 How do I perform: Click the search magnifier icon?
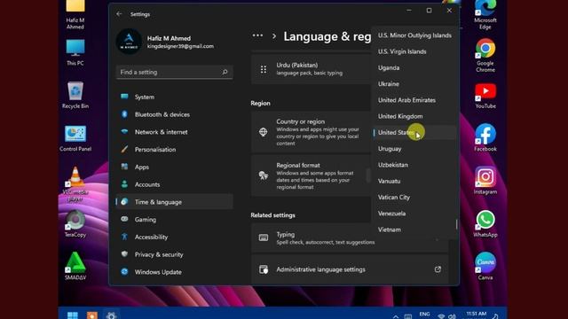point(225,72)
